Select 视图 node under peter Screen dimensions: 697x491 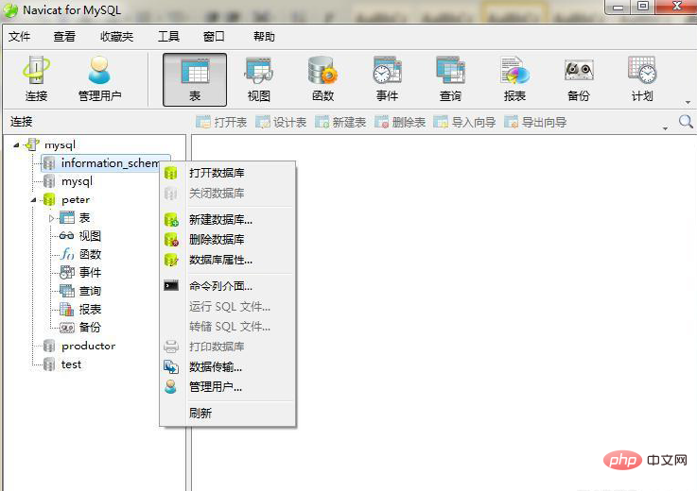coord(80,236)
